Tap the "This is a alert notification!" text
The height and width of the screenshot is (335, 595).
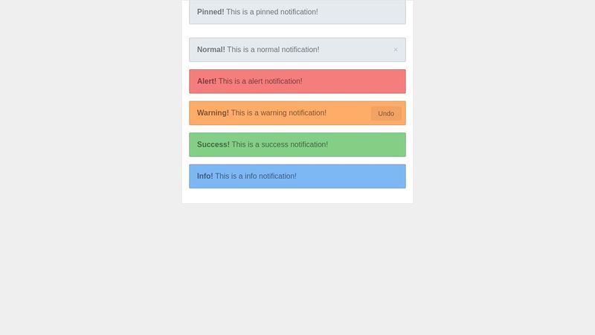(x=260, y=81)
